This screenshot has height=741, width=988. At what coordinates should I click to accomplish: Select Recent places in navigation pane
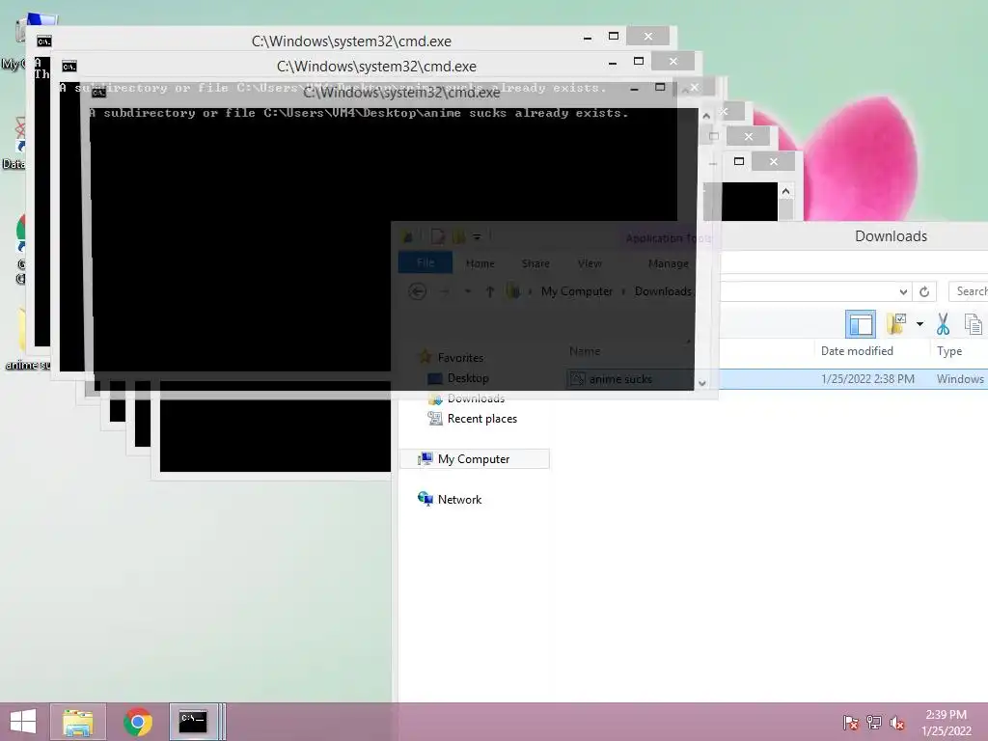click(x=482, y=419)
